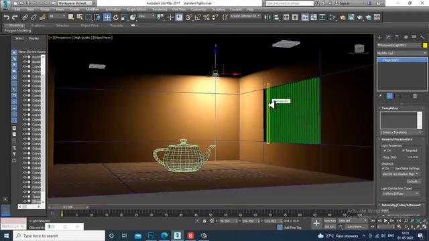This screenshot has width=429, height=241.
Task: Switch to the Freeform ribbon tab
Action: pyautogui.click(x=38, y=25)
